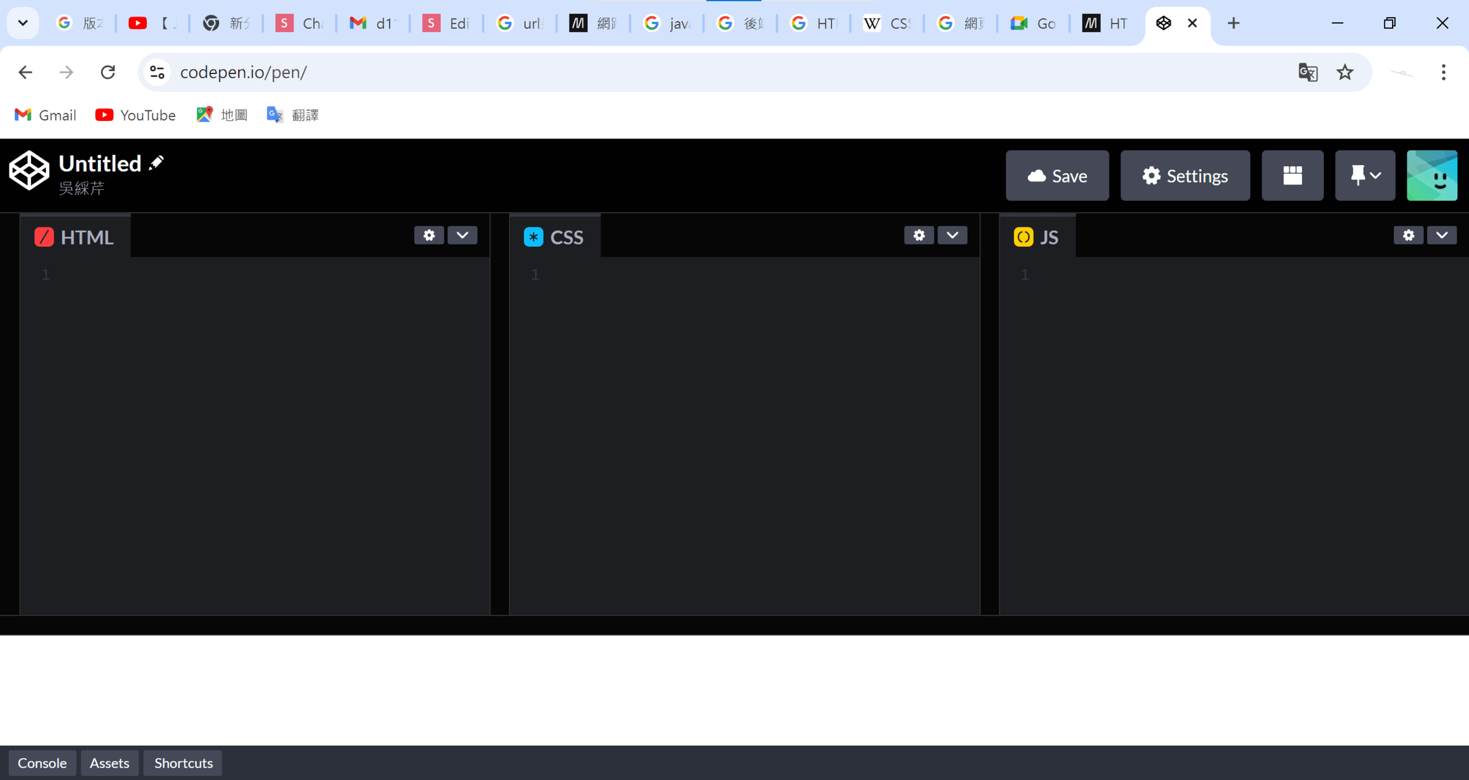Expand the HTML editor dropdown chevron

point(462,236)
